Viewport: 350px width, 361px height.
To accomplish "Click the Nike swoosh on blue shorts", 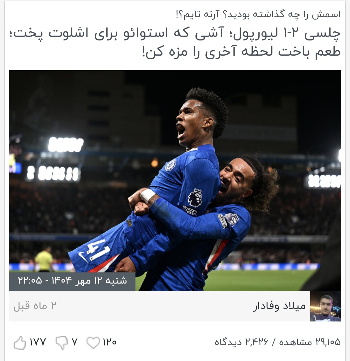I will [x=83, y=257].
